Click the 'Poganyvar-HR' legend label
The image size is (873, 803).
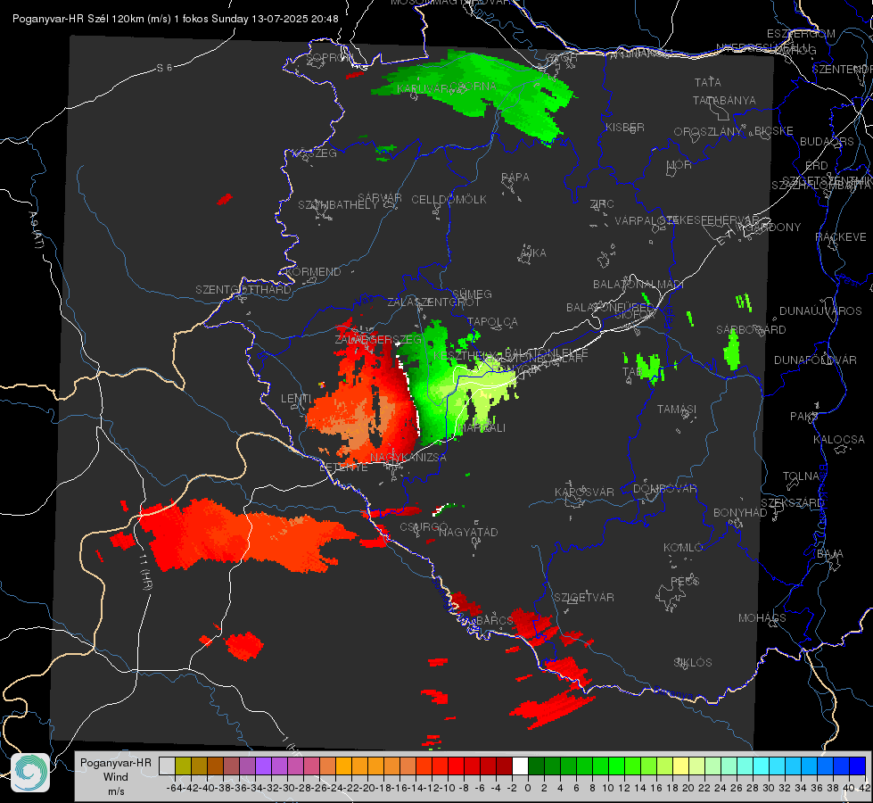(115, 763)
